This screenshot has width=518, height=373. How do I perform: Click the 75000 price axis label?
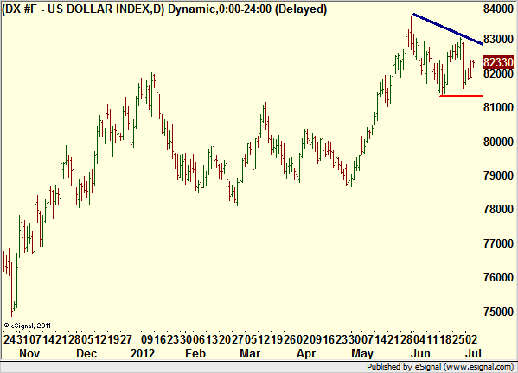(x=498, y=312)
